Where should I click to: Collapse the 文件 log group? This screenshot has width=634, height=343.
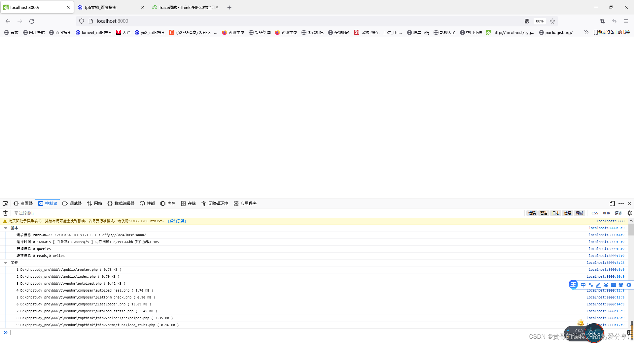(6, 263)
